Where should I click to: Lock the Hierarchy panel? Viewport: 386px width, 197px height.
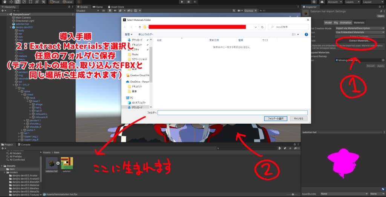pyautogui.click(x=69, y=7)
